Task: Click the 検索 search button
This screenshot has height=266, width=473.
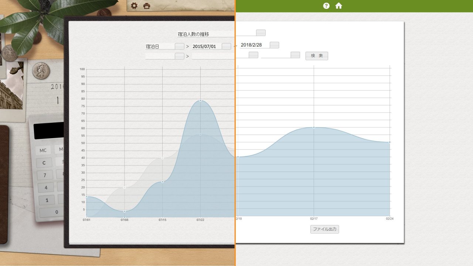Action: tap(316, 56)
